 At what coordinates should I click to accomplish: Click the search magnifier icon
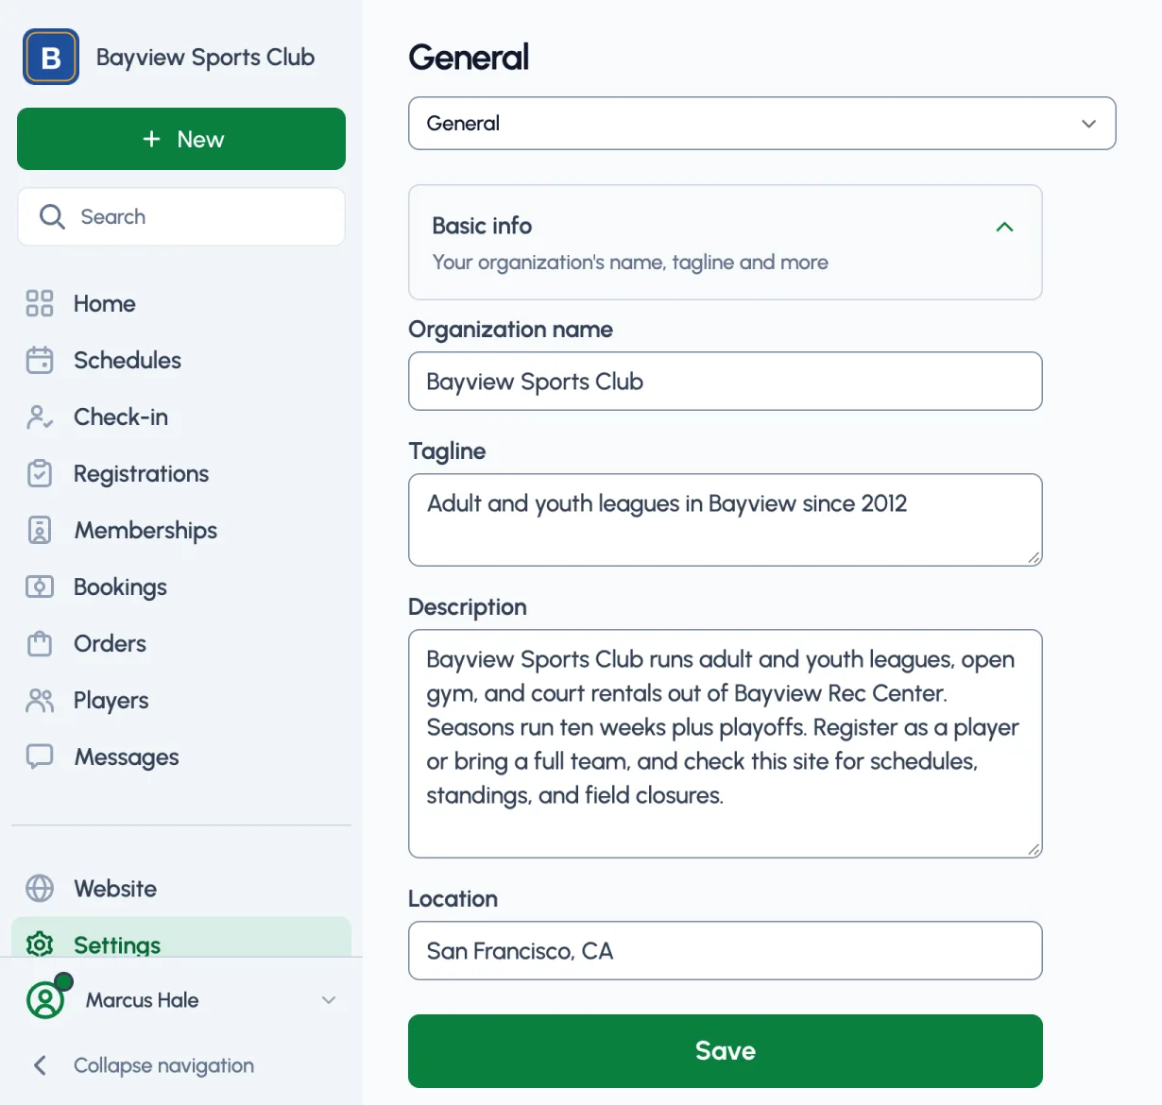[x=52, y=216]
